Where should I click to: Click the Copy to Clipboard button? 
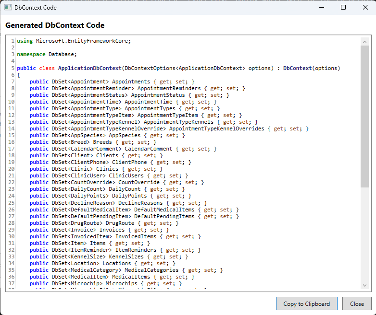(307, 303)
